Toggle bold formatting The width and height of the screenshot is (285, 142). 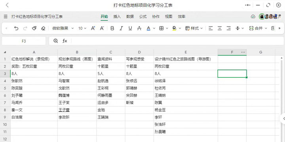pyautogui.click(x=112, y=28)
